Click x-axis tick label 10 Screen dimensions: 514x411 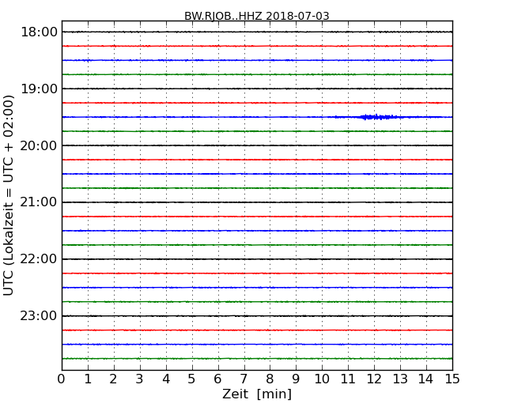322,379
